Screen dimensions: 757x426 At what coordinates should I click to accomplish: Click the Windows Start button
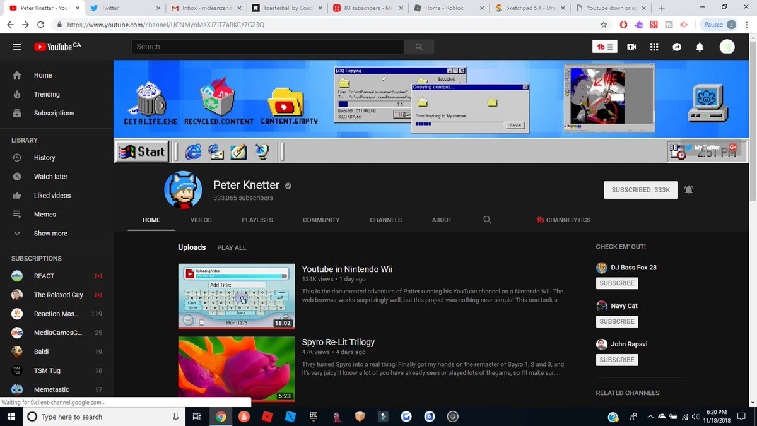pyautogui.click(x=12, y=417)
